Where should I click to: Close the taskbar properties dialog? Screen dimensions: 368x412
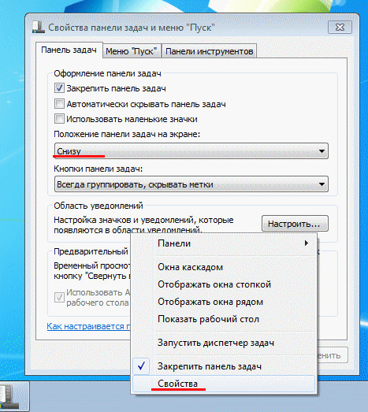pyautogui.click(x=340, y=28)
